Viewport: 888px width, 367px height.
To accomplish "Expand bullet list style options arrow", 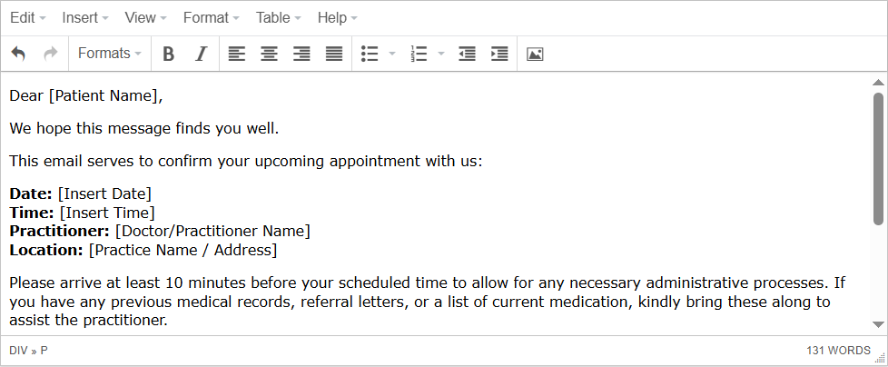I will click(x=392, y=54).
